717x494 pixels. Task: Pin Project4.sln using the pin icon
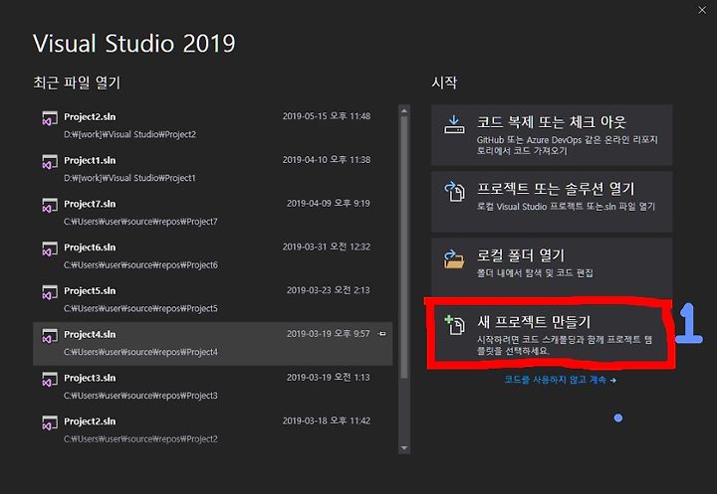click(382, 334)
